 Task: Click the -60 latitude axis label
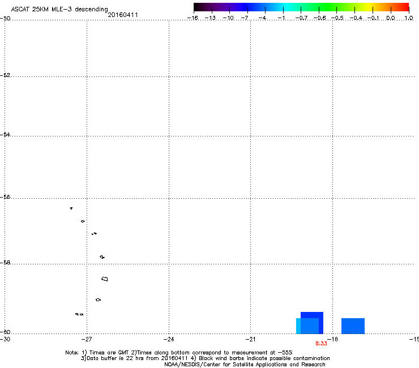[x=5, y=332]
